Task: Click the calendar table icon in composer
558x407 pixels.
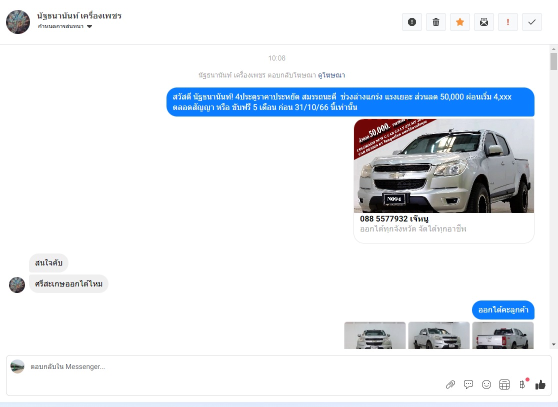Action: click(x=504, y=384)
